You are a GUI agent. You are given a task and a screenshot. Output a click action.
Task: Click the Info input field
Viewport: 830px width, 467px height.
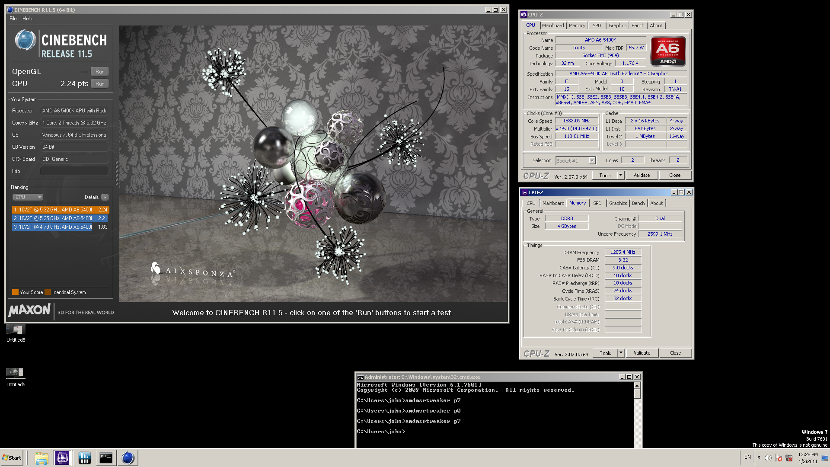coord(74,171)
